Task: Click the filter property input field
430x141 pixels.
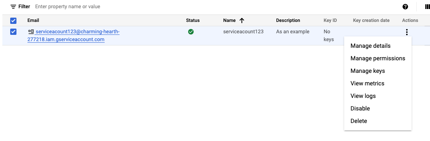Action: (x=214, y=7)
